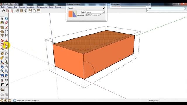This screenshot has height=105, width=187.
Task: Click the help question mark in status bar
Action: point(15,101)
